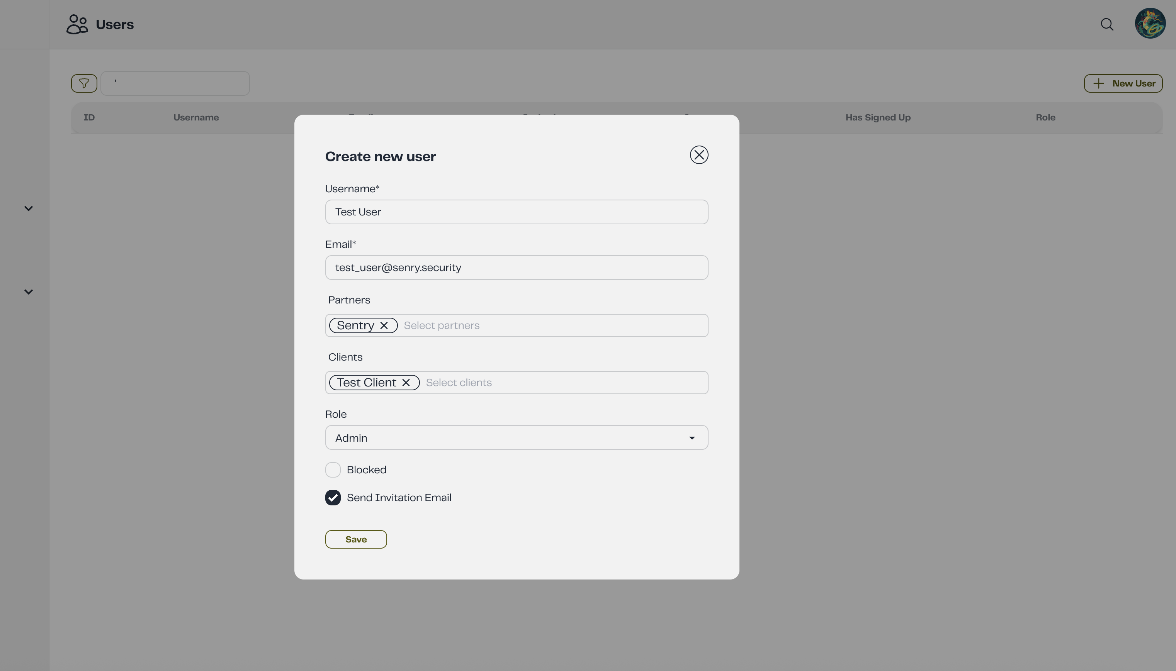Focus the search box near the filter icon
This screenshot has width=1176, height=671.
pyautogui.click(x=175, y=83)
